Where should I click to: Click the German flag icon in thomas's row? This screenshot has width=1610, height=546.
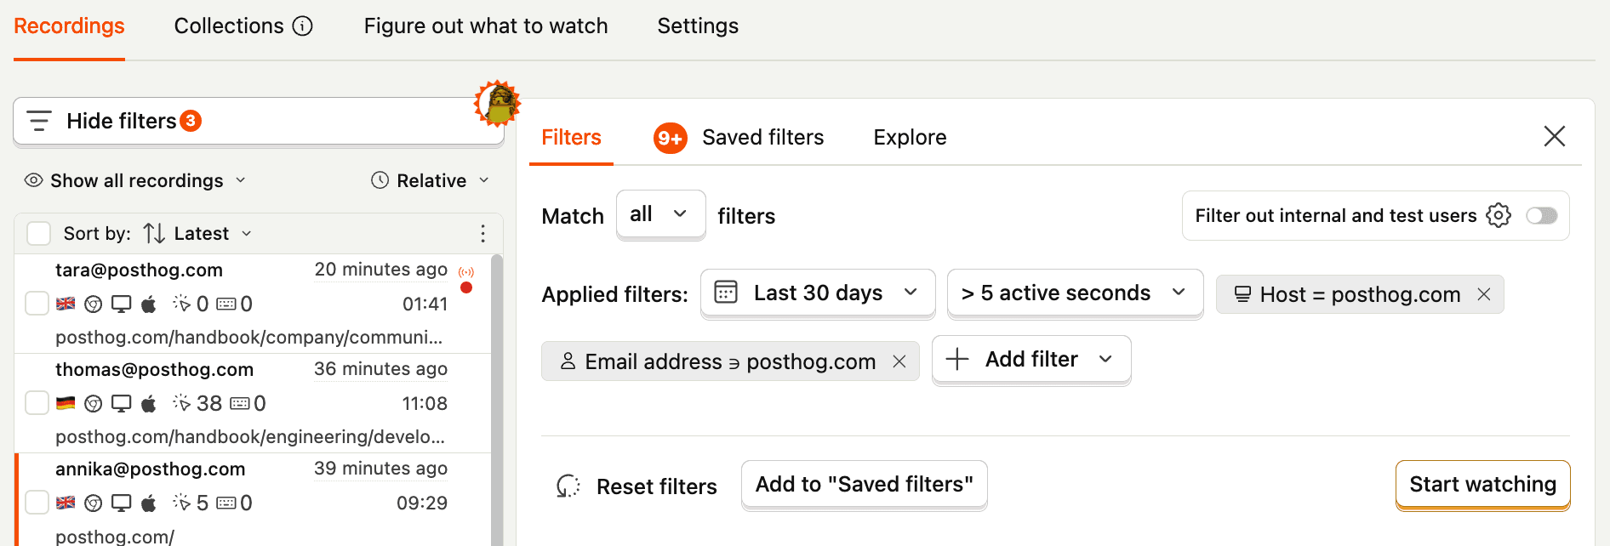[66, 403]
